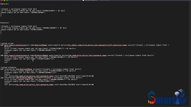Click the unescaped :if line checking "5120k/5120k"
Viewport: 191px width, 107px height.
coord(33,11)
